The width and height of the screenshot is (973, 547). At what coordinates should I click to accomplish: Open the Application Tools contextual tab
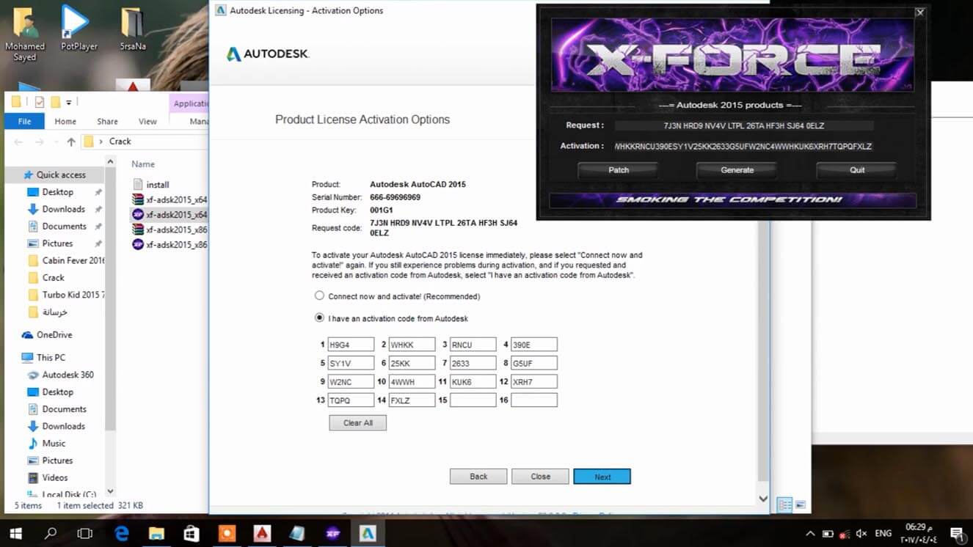[x=190, y=103]
